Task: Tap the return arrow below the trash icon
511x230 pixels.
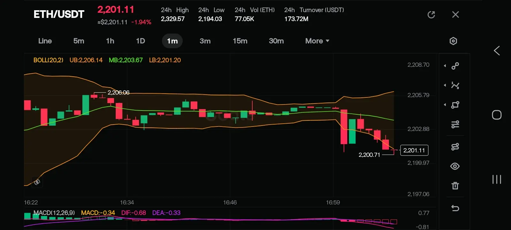Action: click(x=455, y=208)
